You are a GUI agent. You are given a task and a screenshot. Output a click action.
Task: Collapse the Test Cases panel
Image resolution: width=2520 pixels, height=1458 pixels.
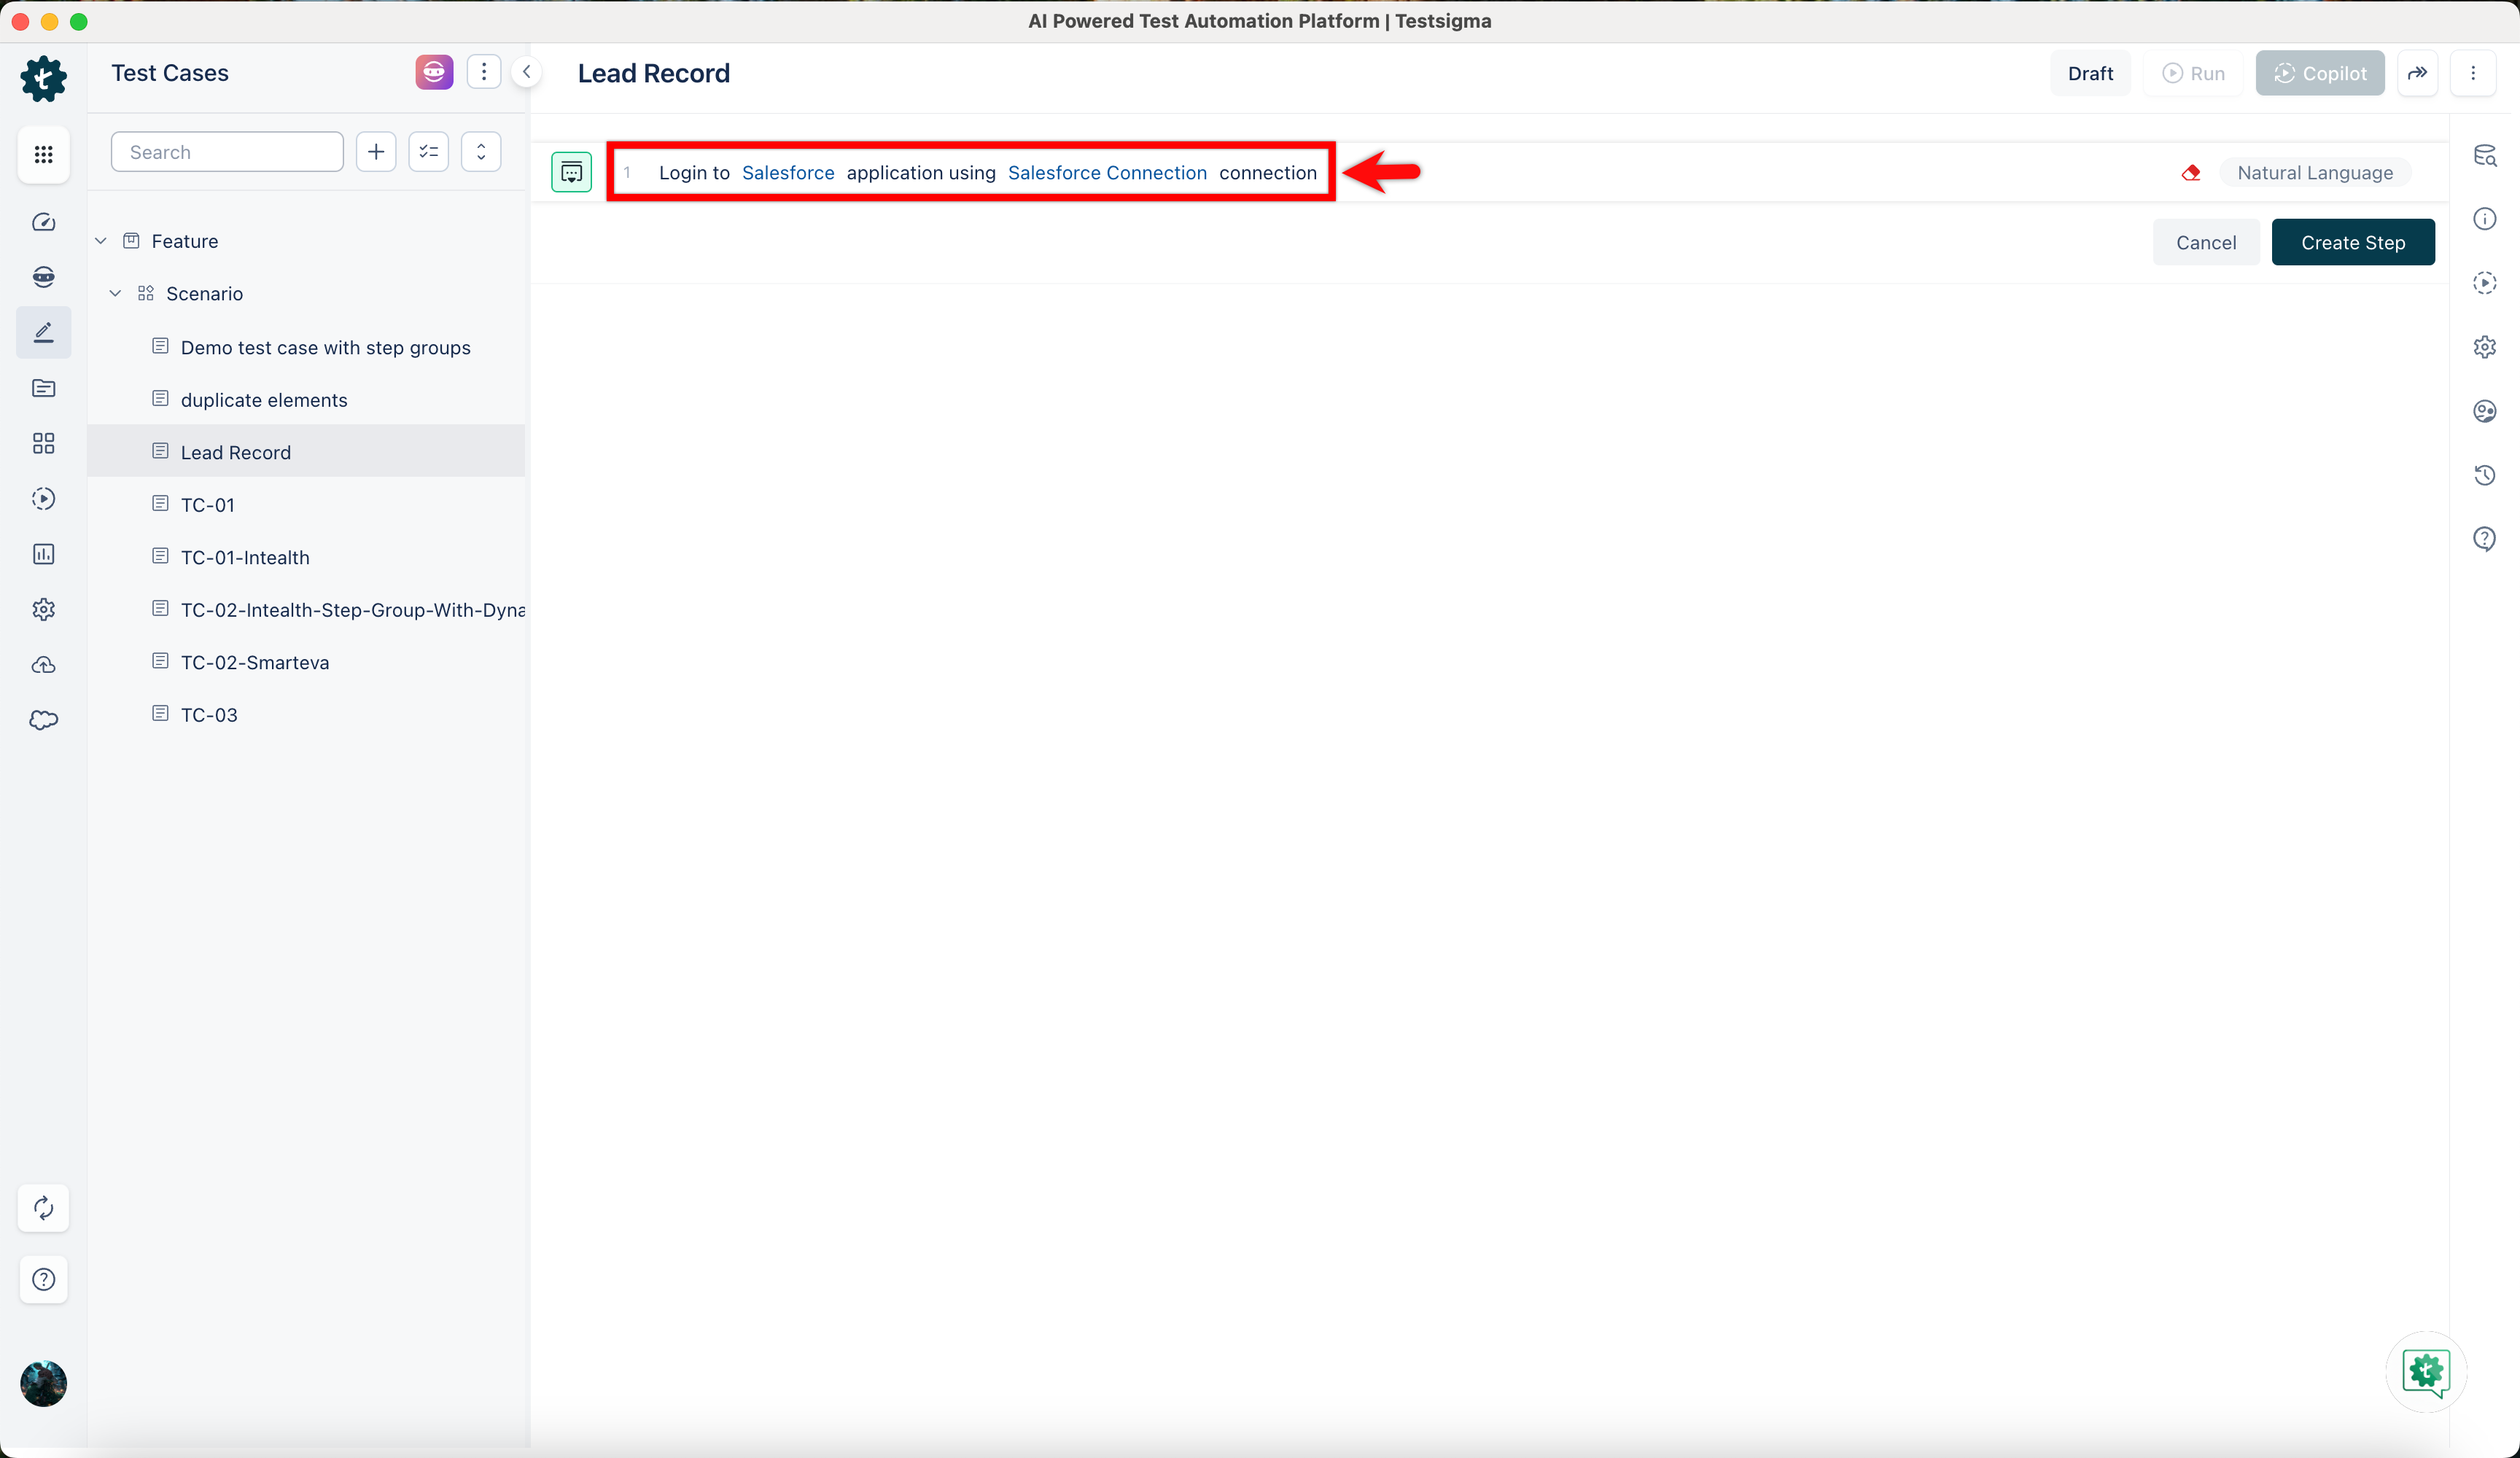click(x=526, y=72)
